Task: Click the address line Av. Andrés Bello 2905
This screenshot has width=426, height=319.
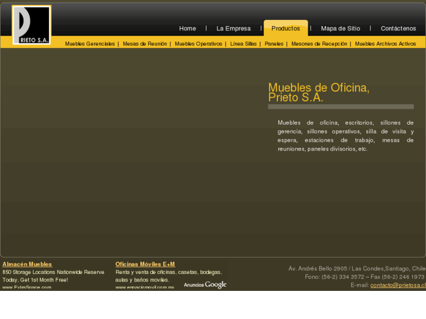Action: (357, 269)
